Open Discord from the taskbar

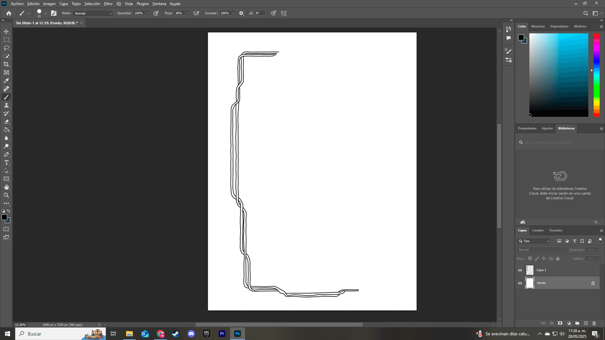[x=191, y=334]
